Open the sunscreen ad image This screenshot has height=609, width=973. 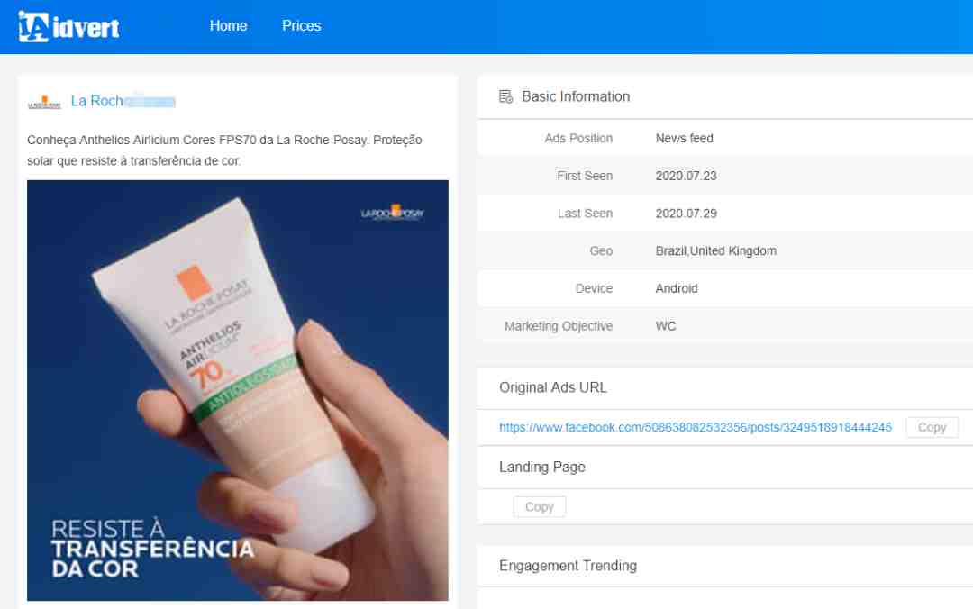point(238,390)
